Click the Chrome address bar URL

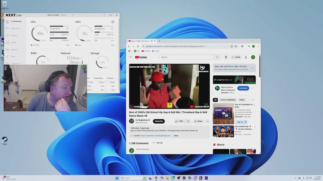[x=175, y=46]
